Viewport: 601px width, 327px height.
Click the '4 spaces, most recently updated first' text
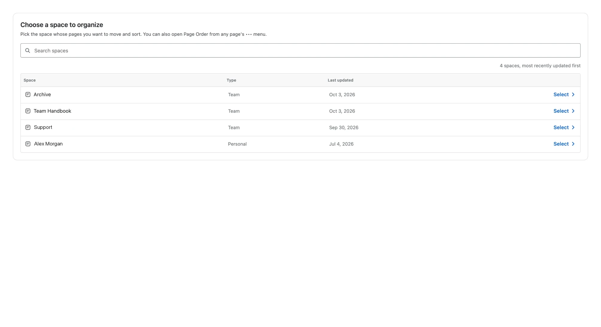[540, 66]
